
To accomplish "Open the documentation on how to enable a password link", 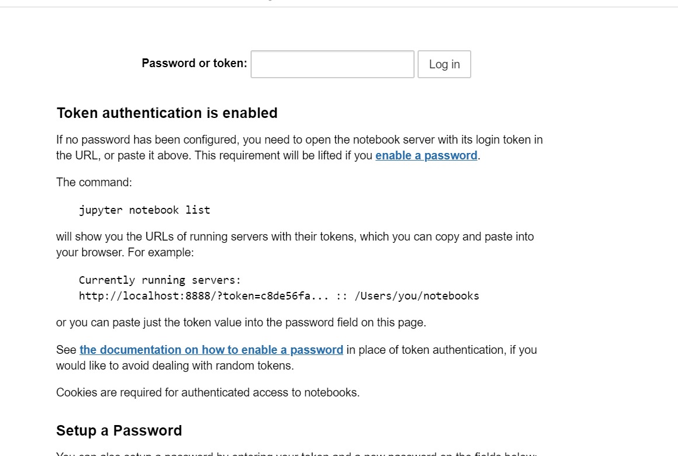I will tap(211, 350).
